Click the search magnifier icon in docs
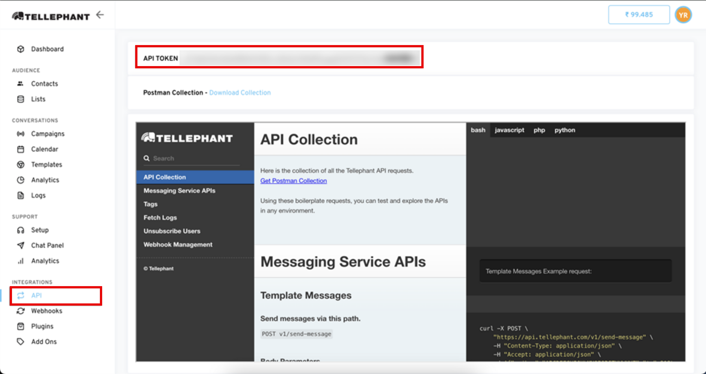The image size is (706, 374). pyautogui.click(x=146, y=158)
